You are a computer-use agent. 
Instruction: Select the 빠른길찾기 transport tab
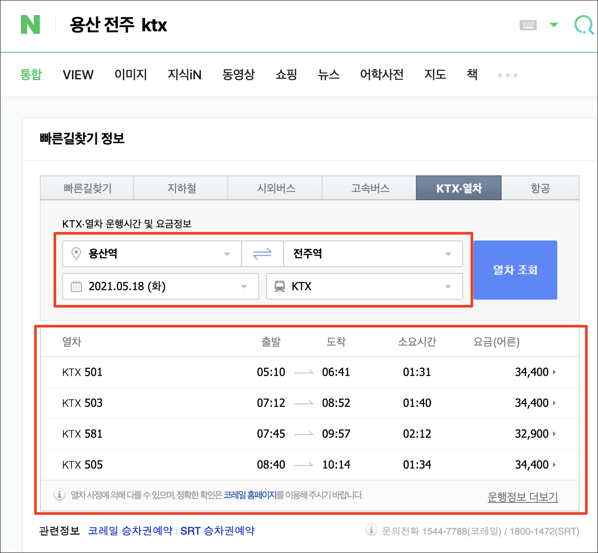(x=87, y=188)
